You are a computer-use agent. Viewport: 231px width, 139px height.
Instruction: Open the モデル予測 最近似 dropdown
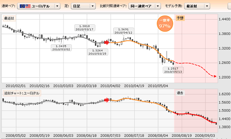[197, 6]
